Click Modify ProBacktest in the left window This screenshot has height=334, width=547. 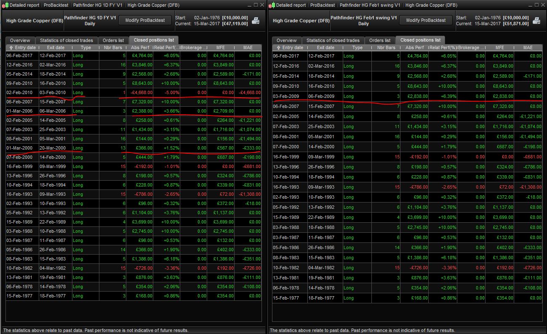coord(145,20)
